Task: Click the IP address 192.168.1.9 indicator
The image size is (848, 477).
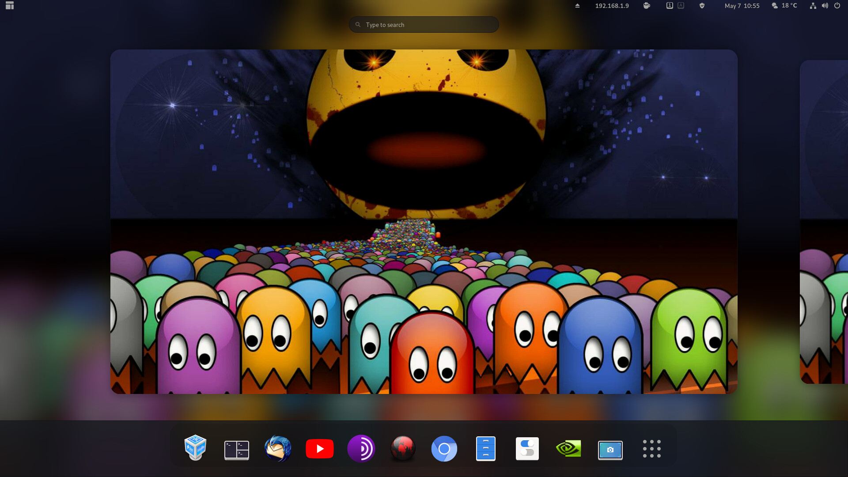Action: 612,6
